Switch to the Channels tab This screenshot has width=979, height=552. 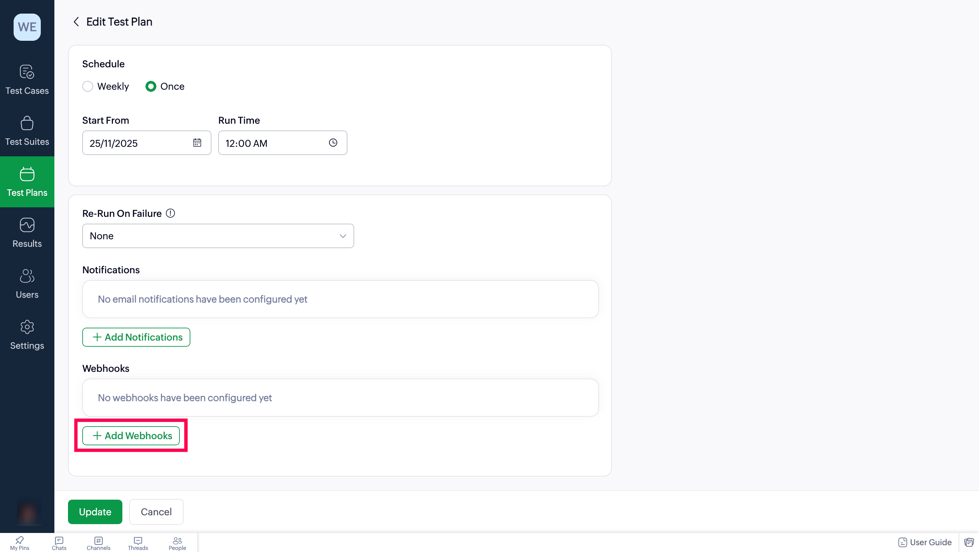coord(99,543)
